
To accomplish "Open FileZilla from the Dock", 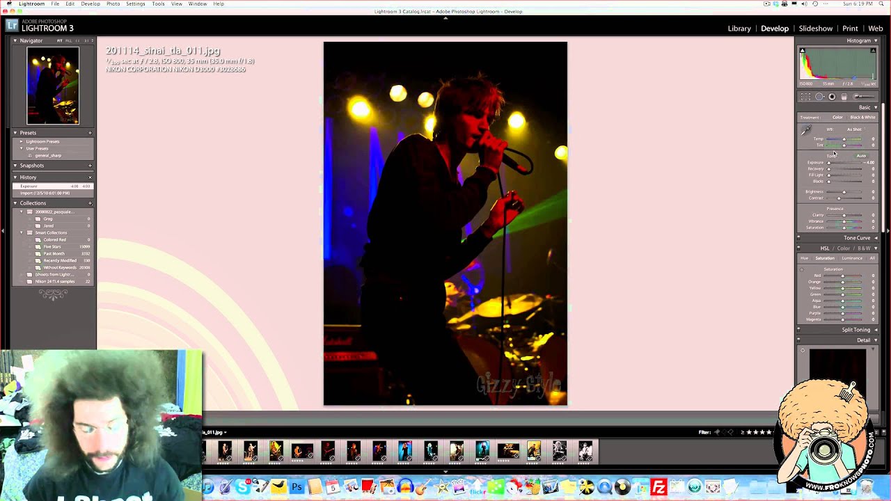I will point(659,487).
